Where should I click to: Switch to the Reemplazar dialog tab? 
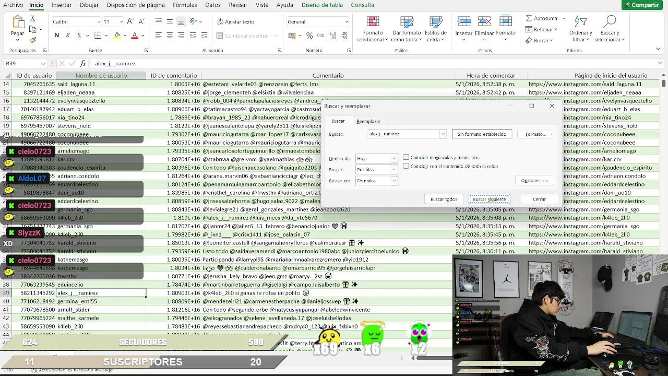pos(368,121)
